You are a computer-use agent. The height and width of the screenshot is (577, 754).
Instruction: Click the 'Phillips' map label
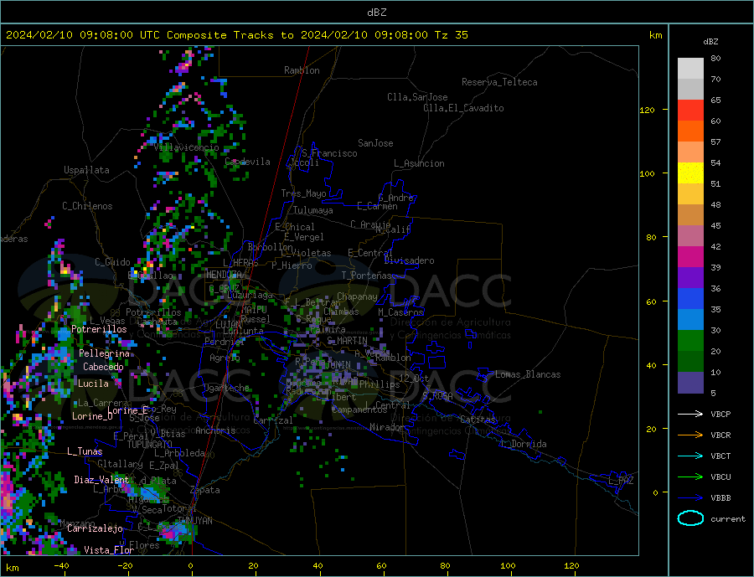click(x=380, y=384)
